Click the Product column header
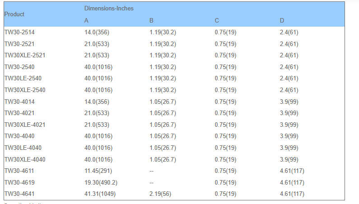The width and height of the screenshot is (359, 204). (14, 14)
